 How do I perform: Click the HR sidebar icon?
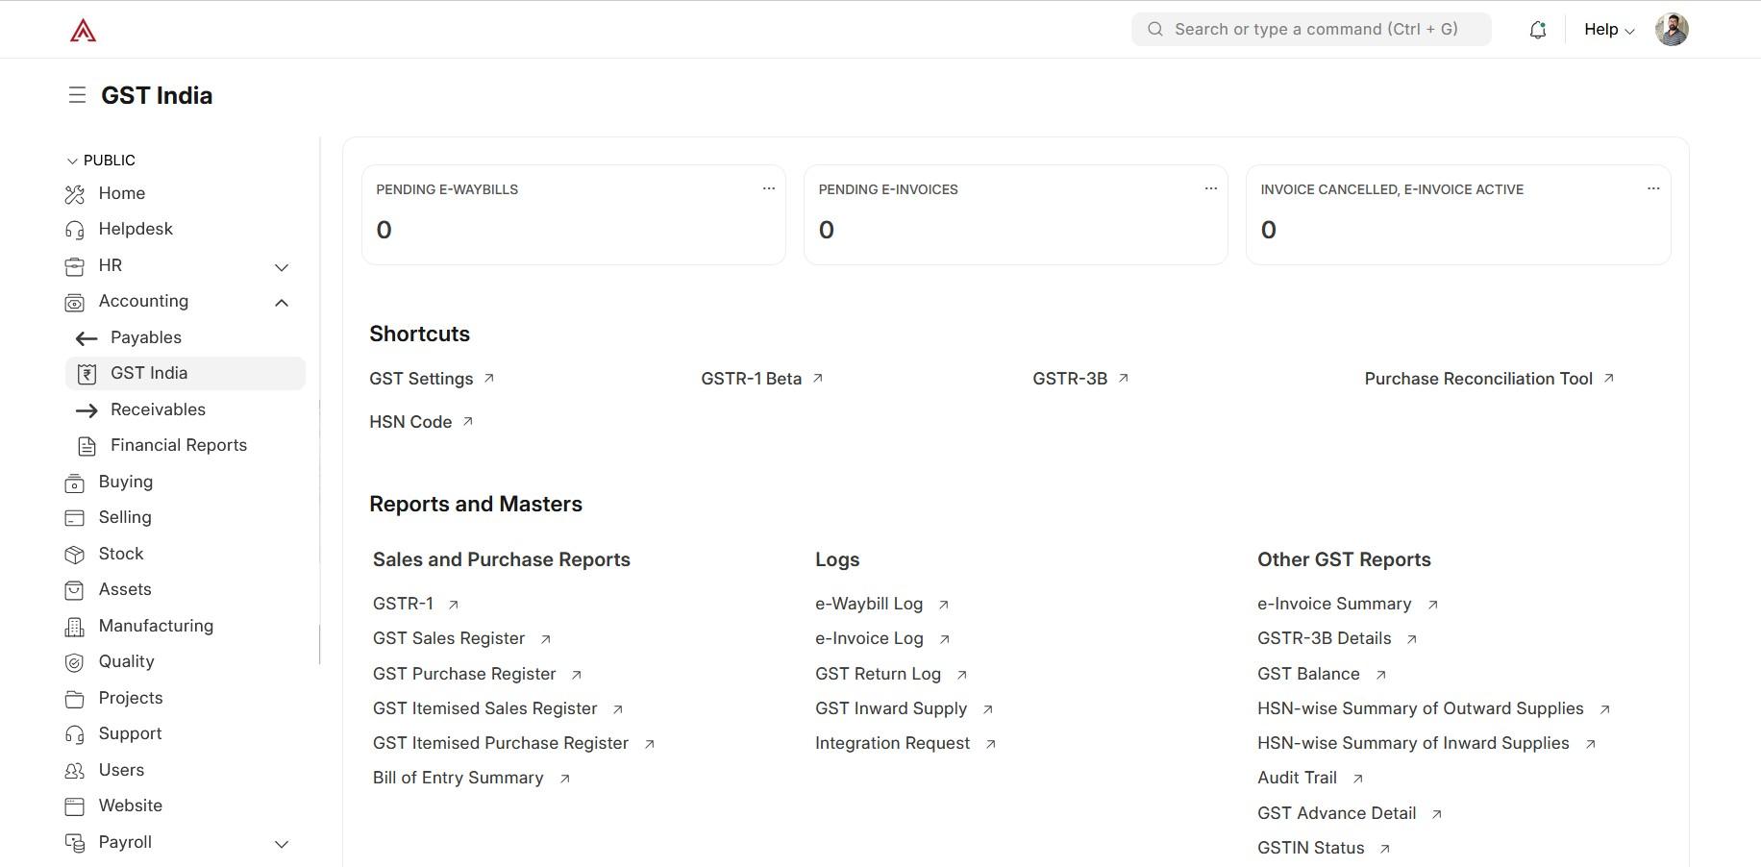75,266
